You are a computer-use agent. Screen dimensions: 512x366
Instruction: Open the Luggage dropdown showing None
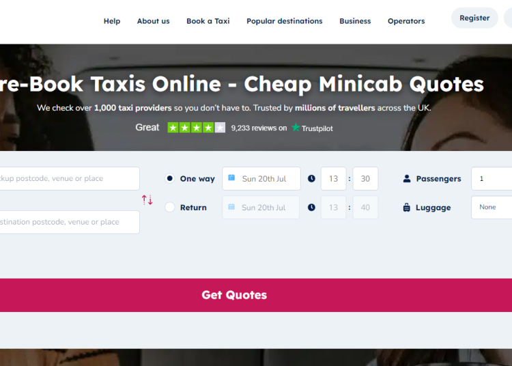pos(492,208)
